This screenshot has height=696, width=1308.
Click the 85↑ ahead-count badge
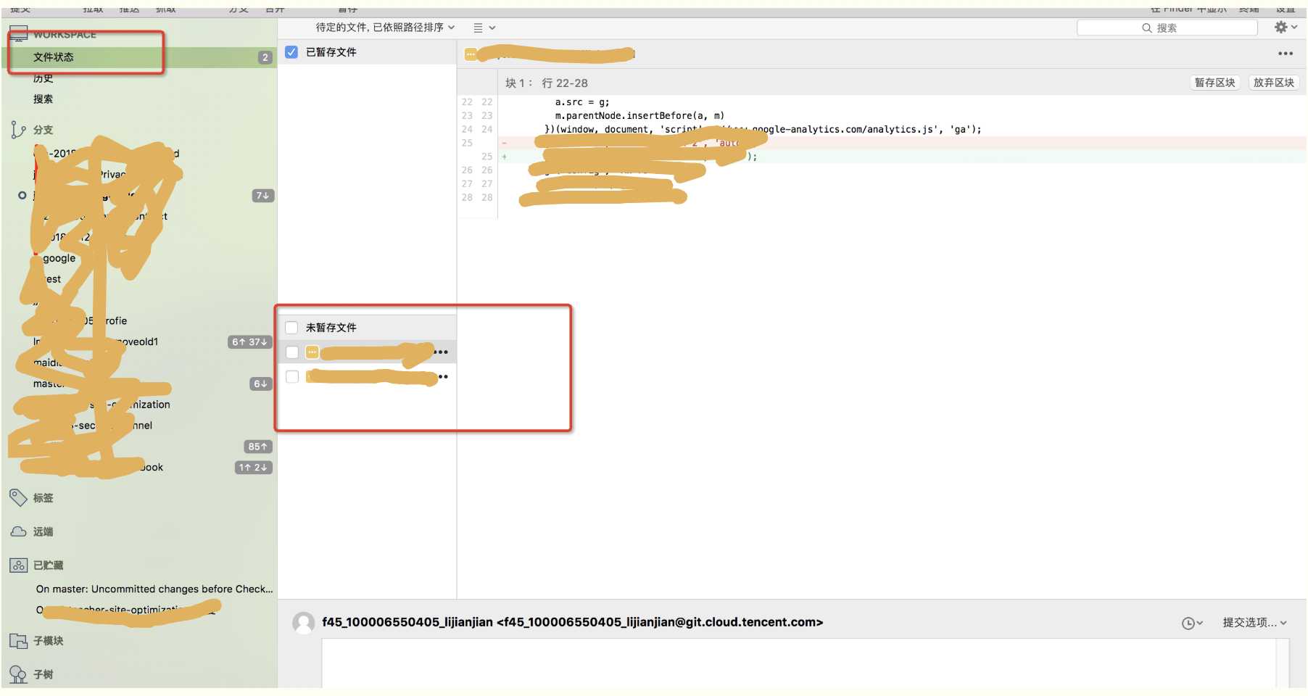(x=258, y=447)
